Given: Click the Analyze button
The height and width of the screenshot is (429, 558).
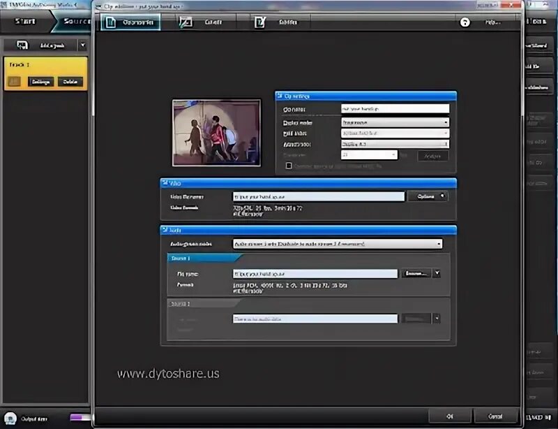Looking at the screenshot, I should tap(432, 156).
